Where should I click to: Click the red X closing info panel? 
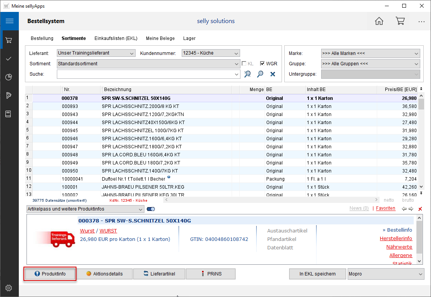420,209
